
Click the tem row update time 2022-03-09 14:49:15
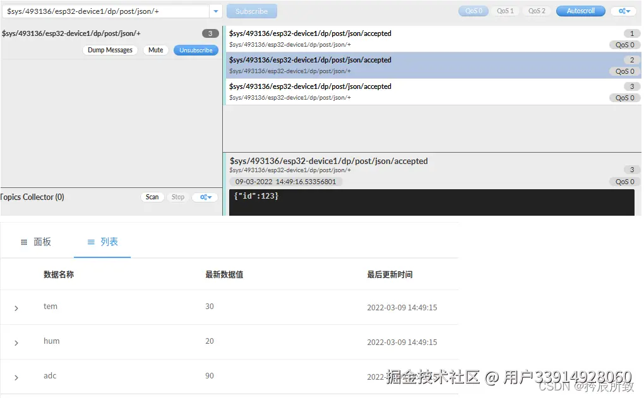click(402, 308)
